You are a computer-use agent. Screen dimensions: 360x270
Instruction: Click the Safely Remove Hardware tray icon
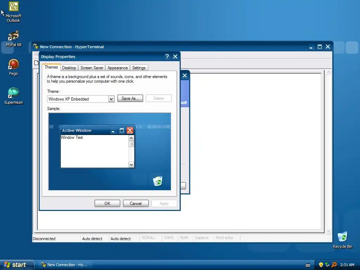coord(327,264)
